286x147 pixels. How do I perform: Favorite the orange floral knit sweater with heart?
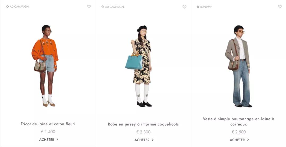tap(89, 7)
